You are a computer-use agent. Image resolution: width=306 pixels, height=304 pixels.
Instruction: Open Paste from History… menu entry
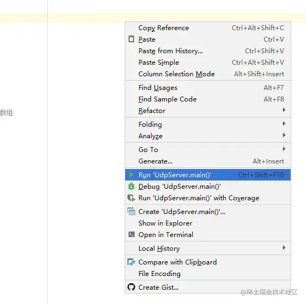pyautogui.click(x=208, y=51)
